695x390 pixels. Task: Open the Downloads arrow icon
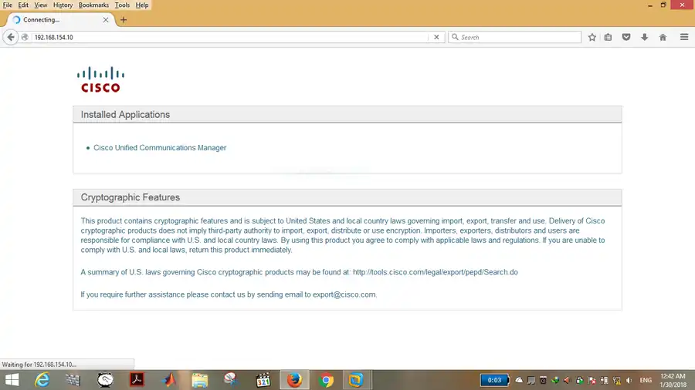click(645, 37)
